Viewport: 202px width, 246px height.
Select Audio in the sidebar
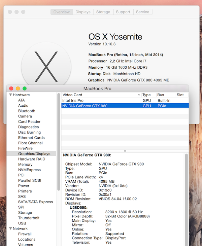(x=23, y=106)
